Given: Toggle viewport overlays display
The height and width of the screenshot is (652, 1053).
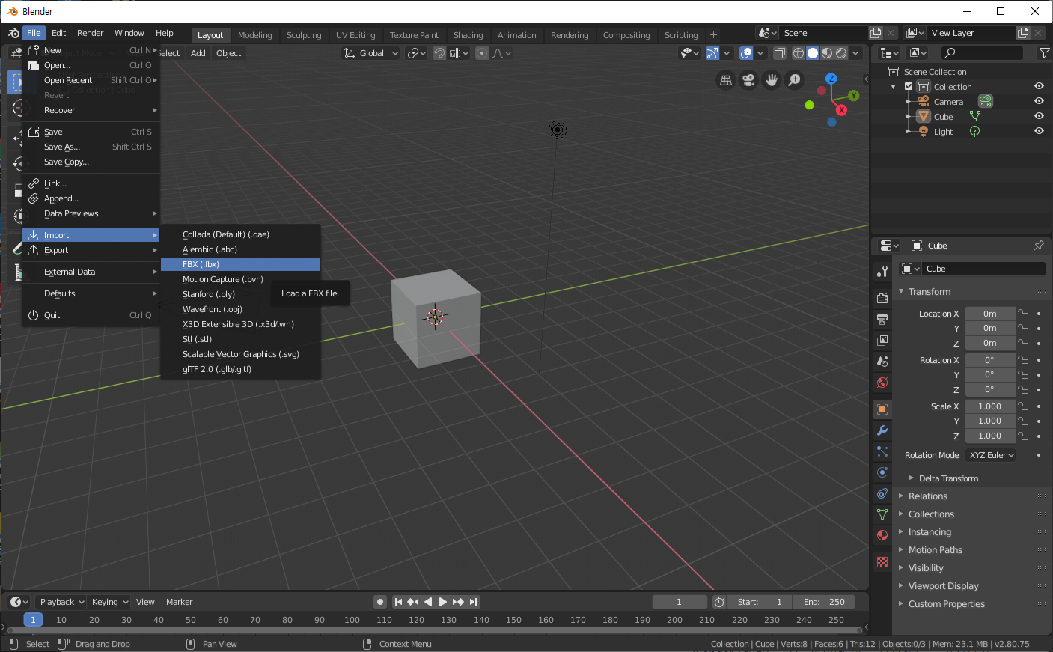Looking at the screenshot, I should tap(746, 53).
